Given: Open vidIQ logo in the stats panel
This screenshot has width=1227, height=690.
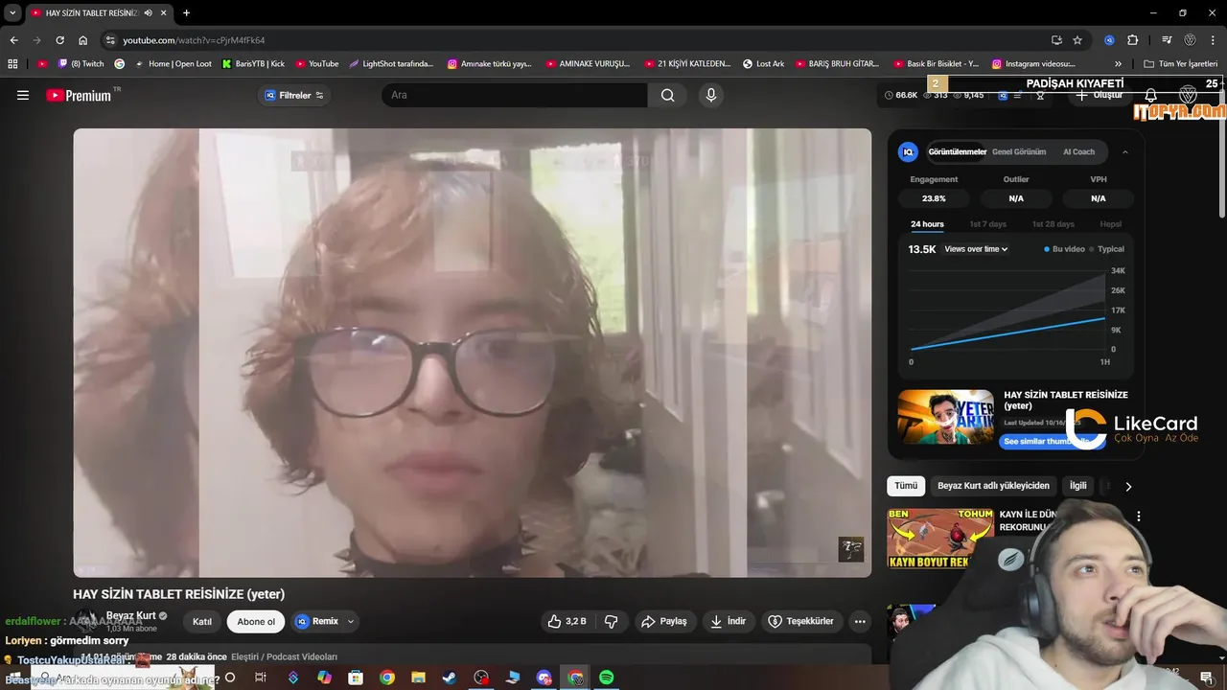Looking at the screenshot, I should (x=908, y=151).
